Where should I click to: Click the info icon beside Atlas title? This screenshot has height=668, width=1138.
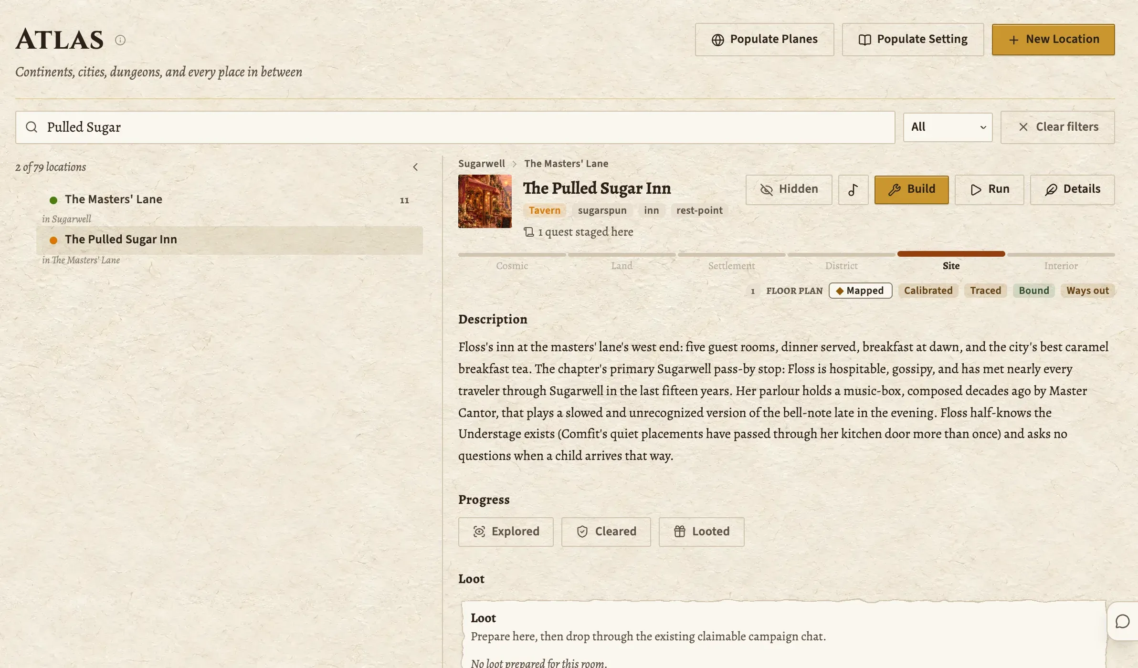(x=120, y=40)
